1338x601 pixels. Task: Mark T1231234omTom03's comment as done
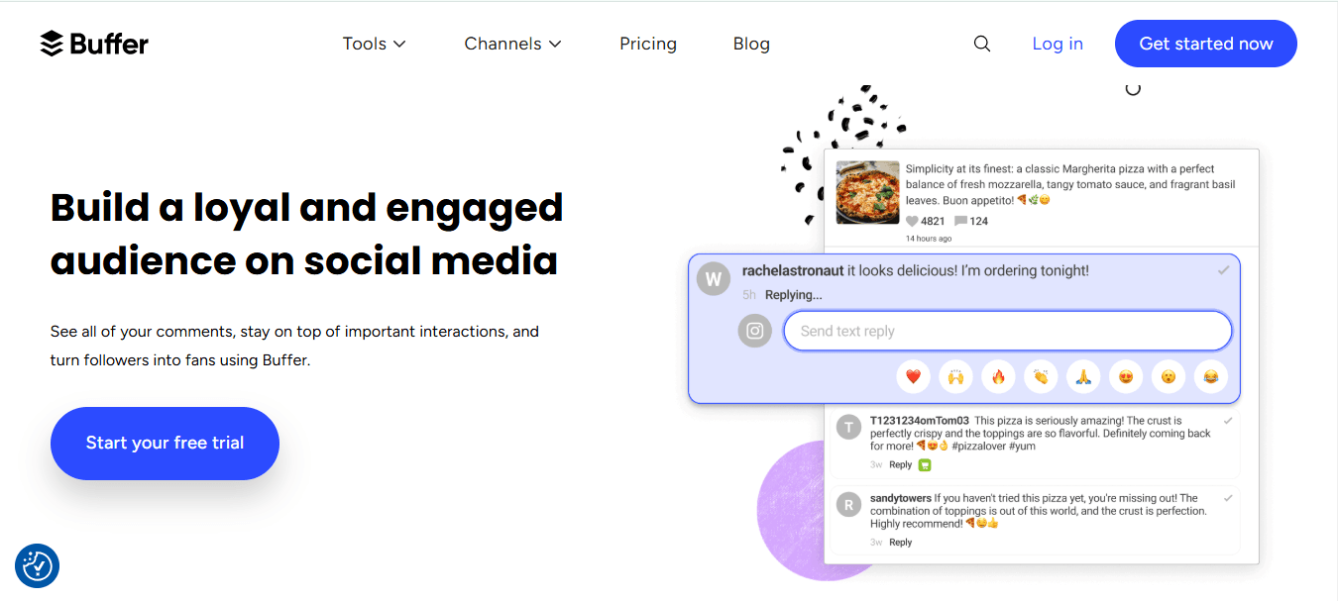click(x=1229, y=418)
